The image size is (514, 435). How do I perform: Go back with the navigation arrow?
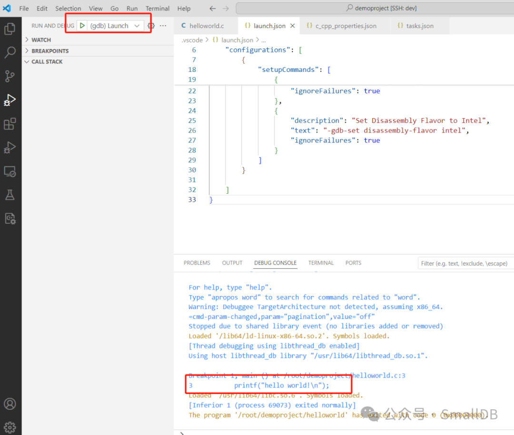coord(213,9)
